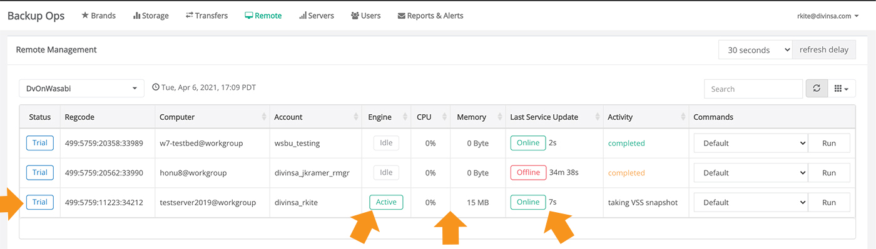
Task: Run command for w7-testbed row
Action: [829, 143]
